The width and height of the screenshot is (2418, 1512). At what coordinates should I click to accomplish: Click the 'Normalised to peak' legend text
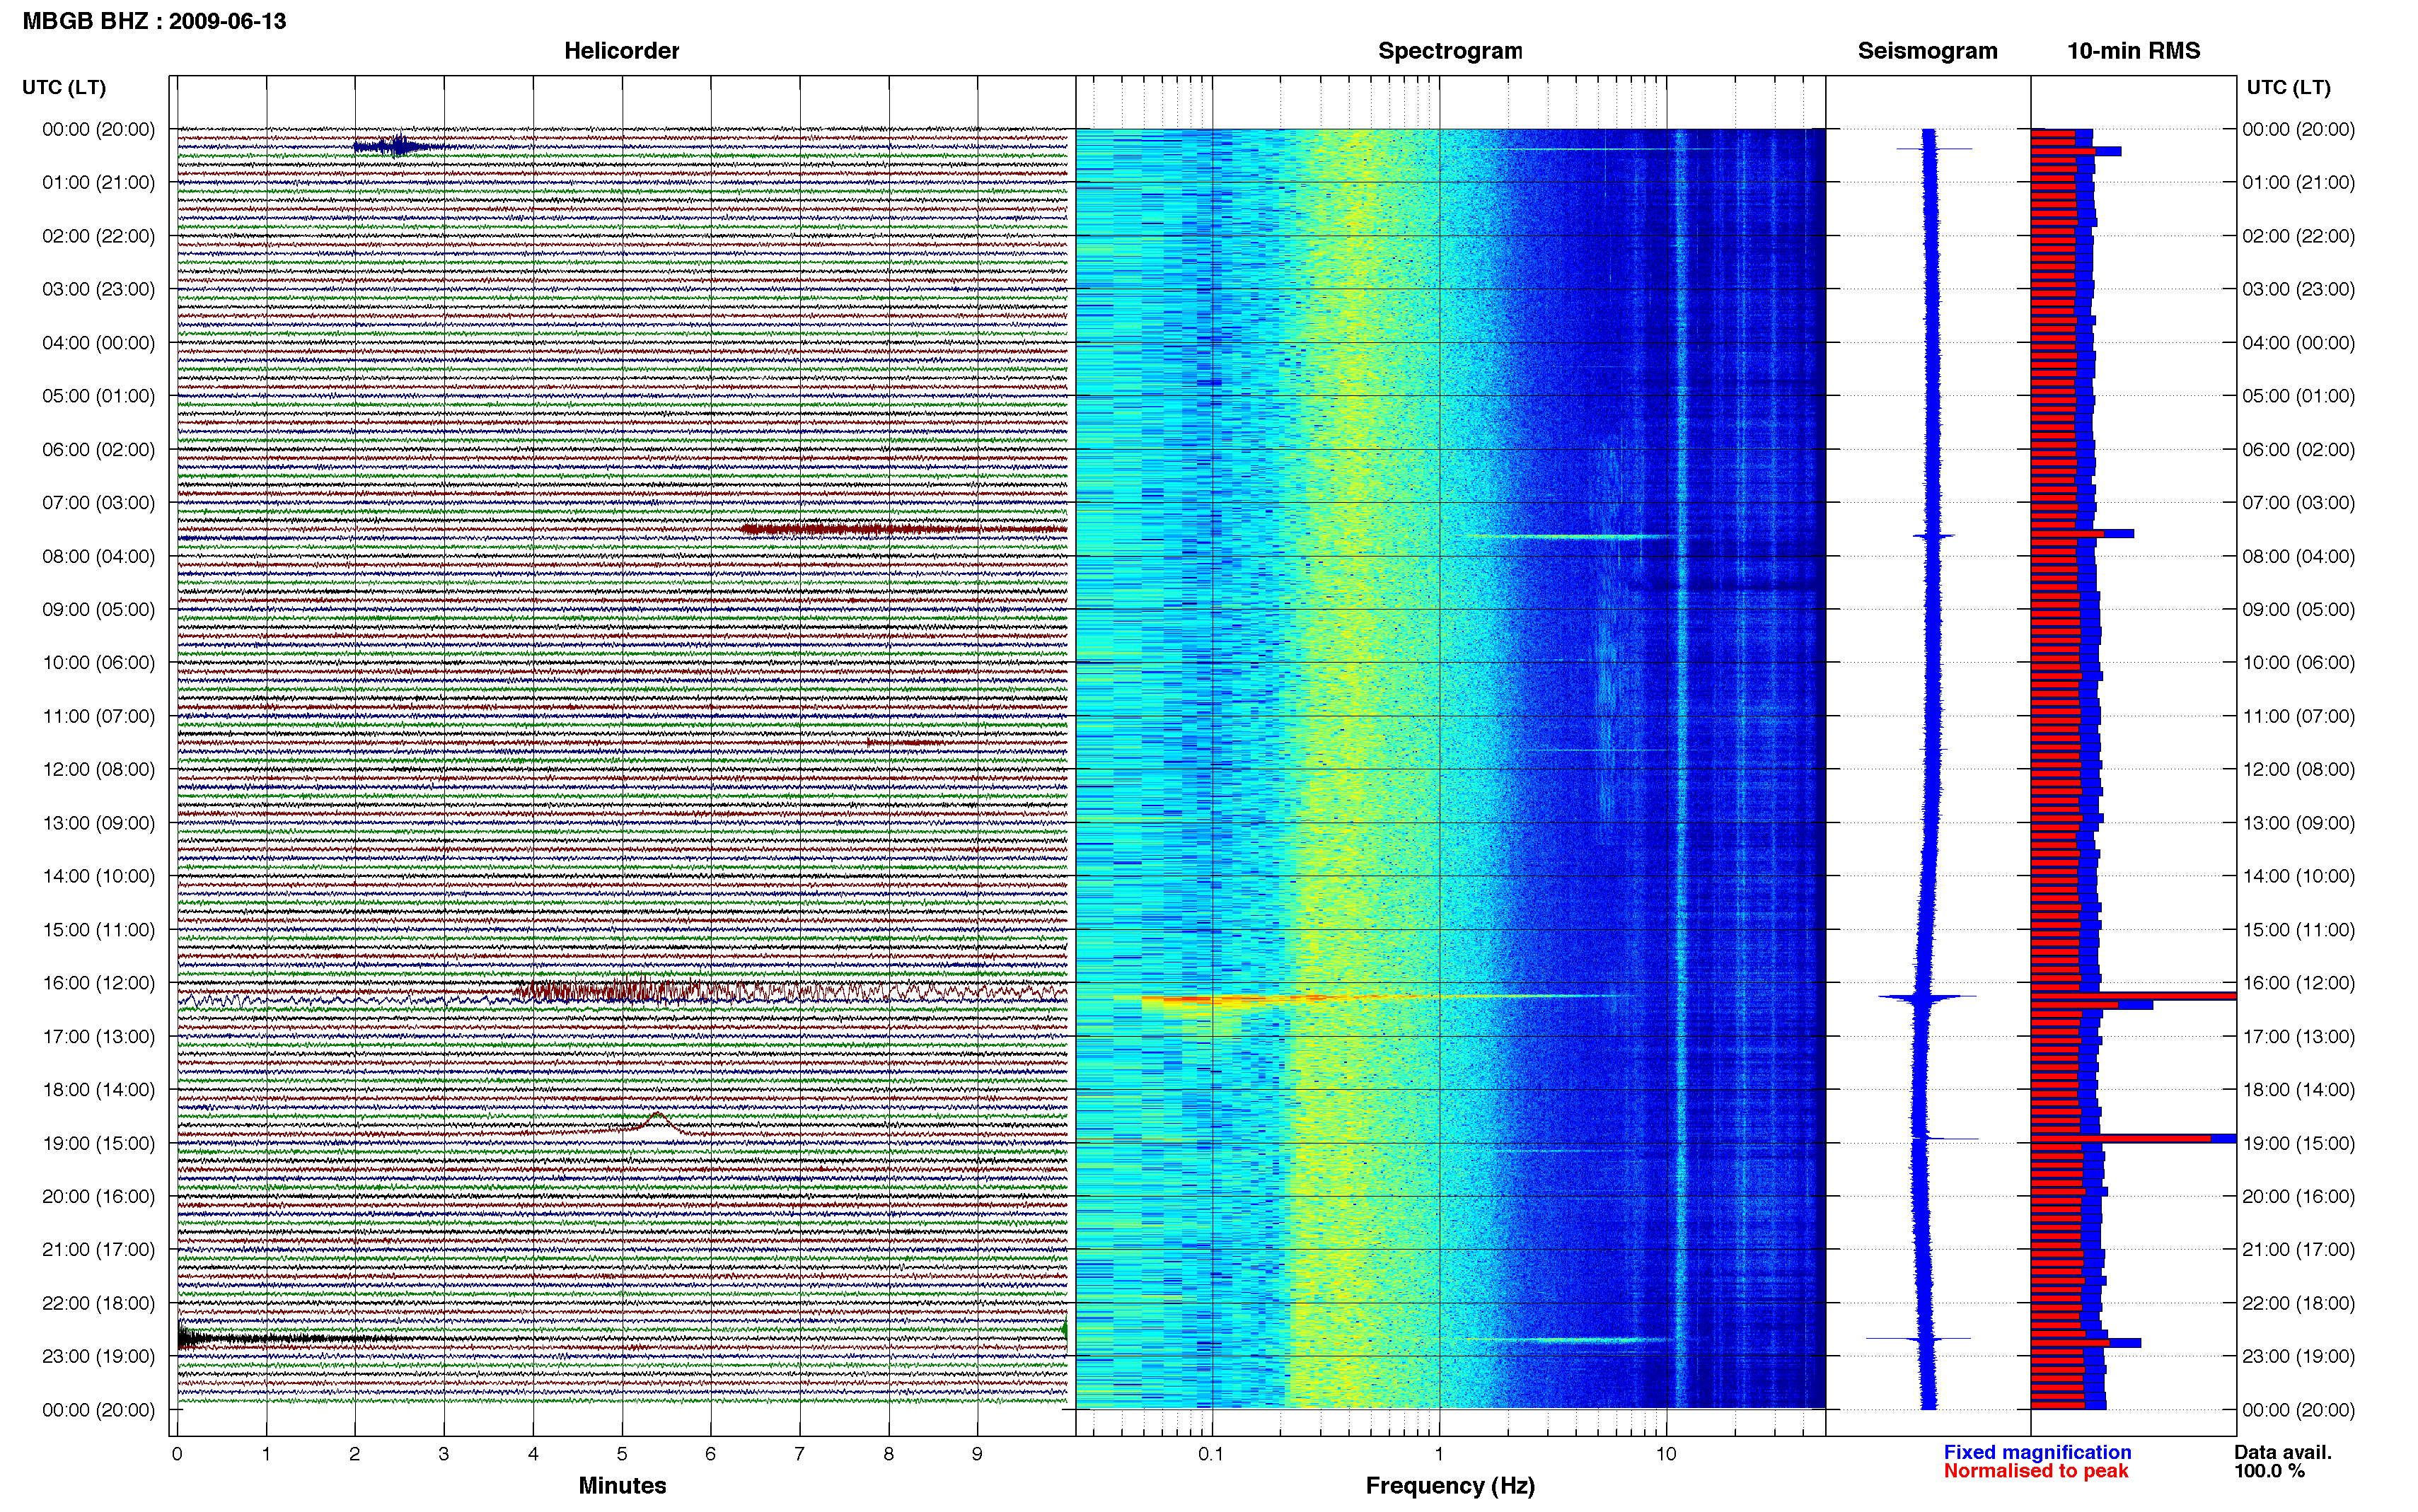coord(2036,1471)
